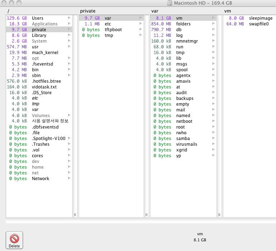Image resolution: width=276 pixels, height=251 pixels.
Task: Click the private column resize handle
Action: tap(146, 214)
